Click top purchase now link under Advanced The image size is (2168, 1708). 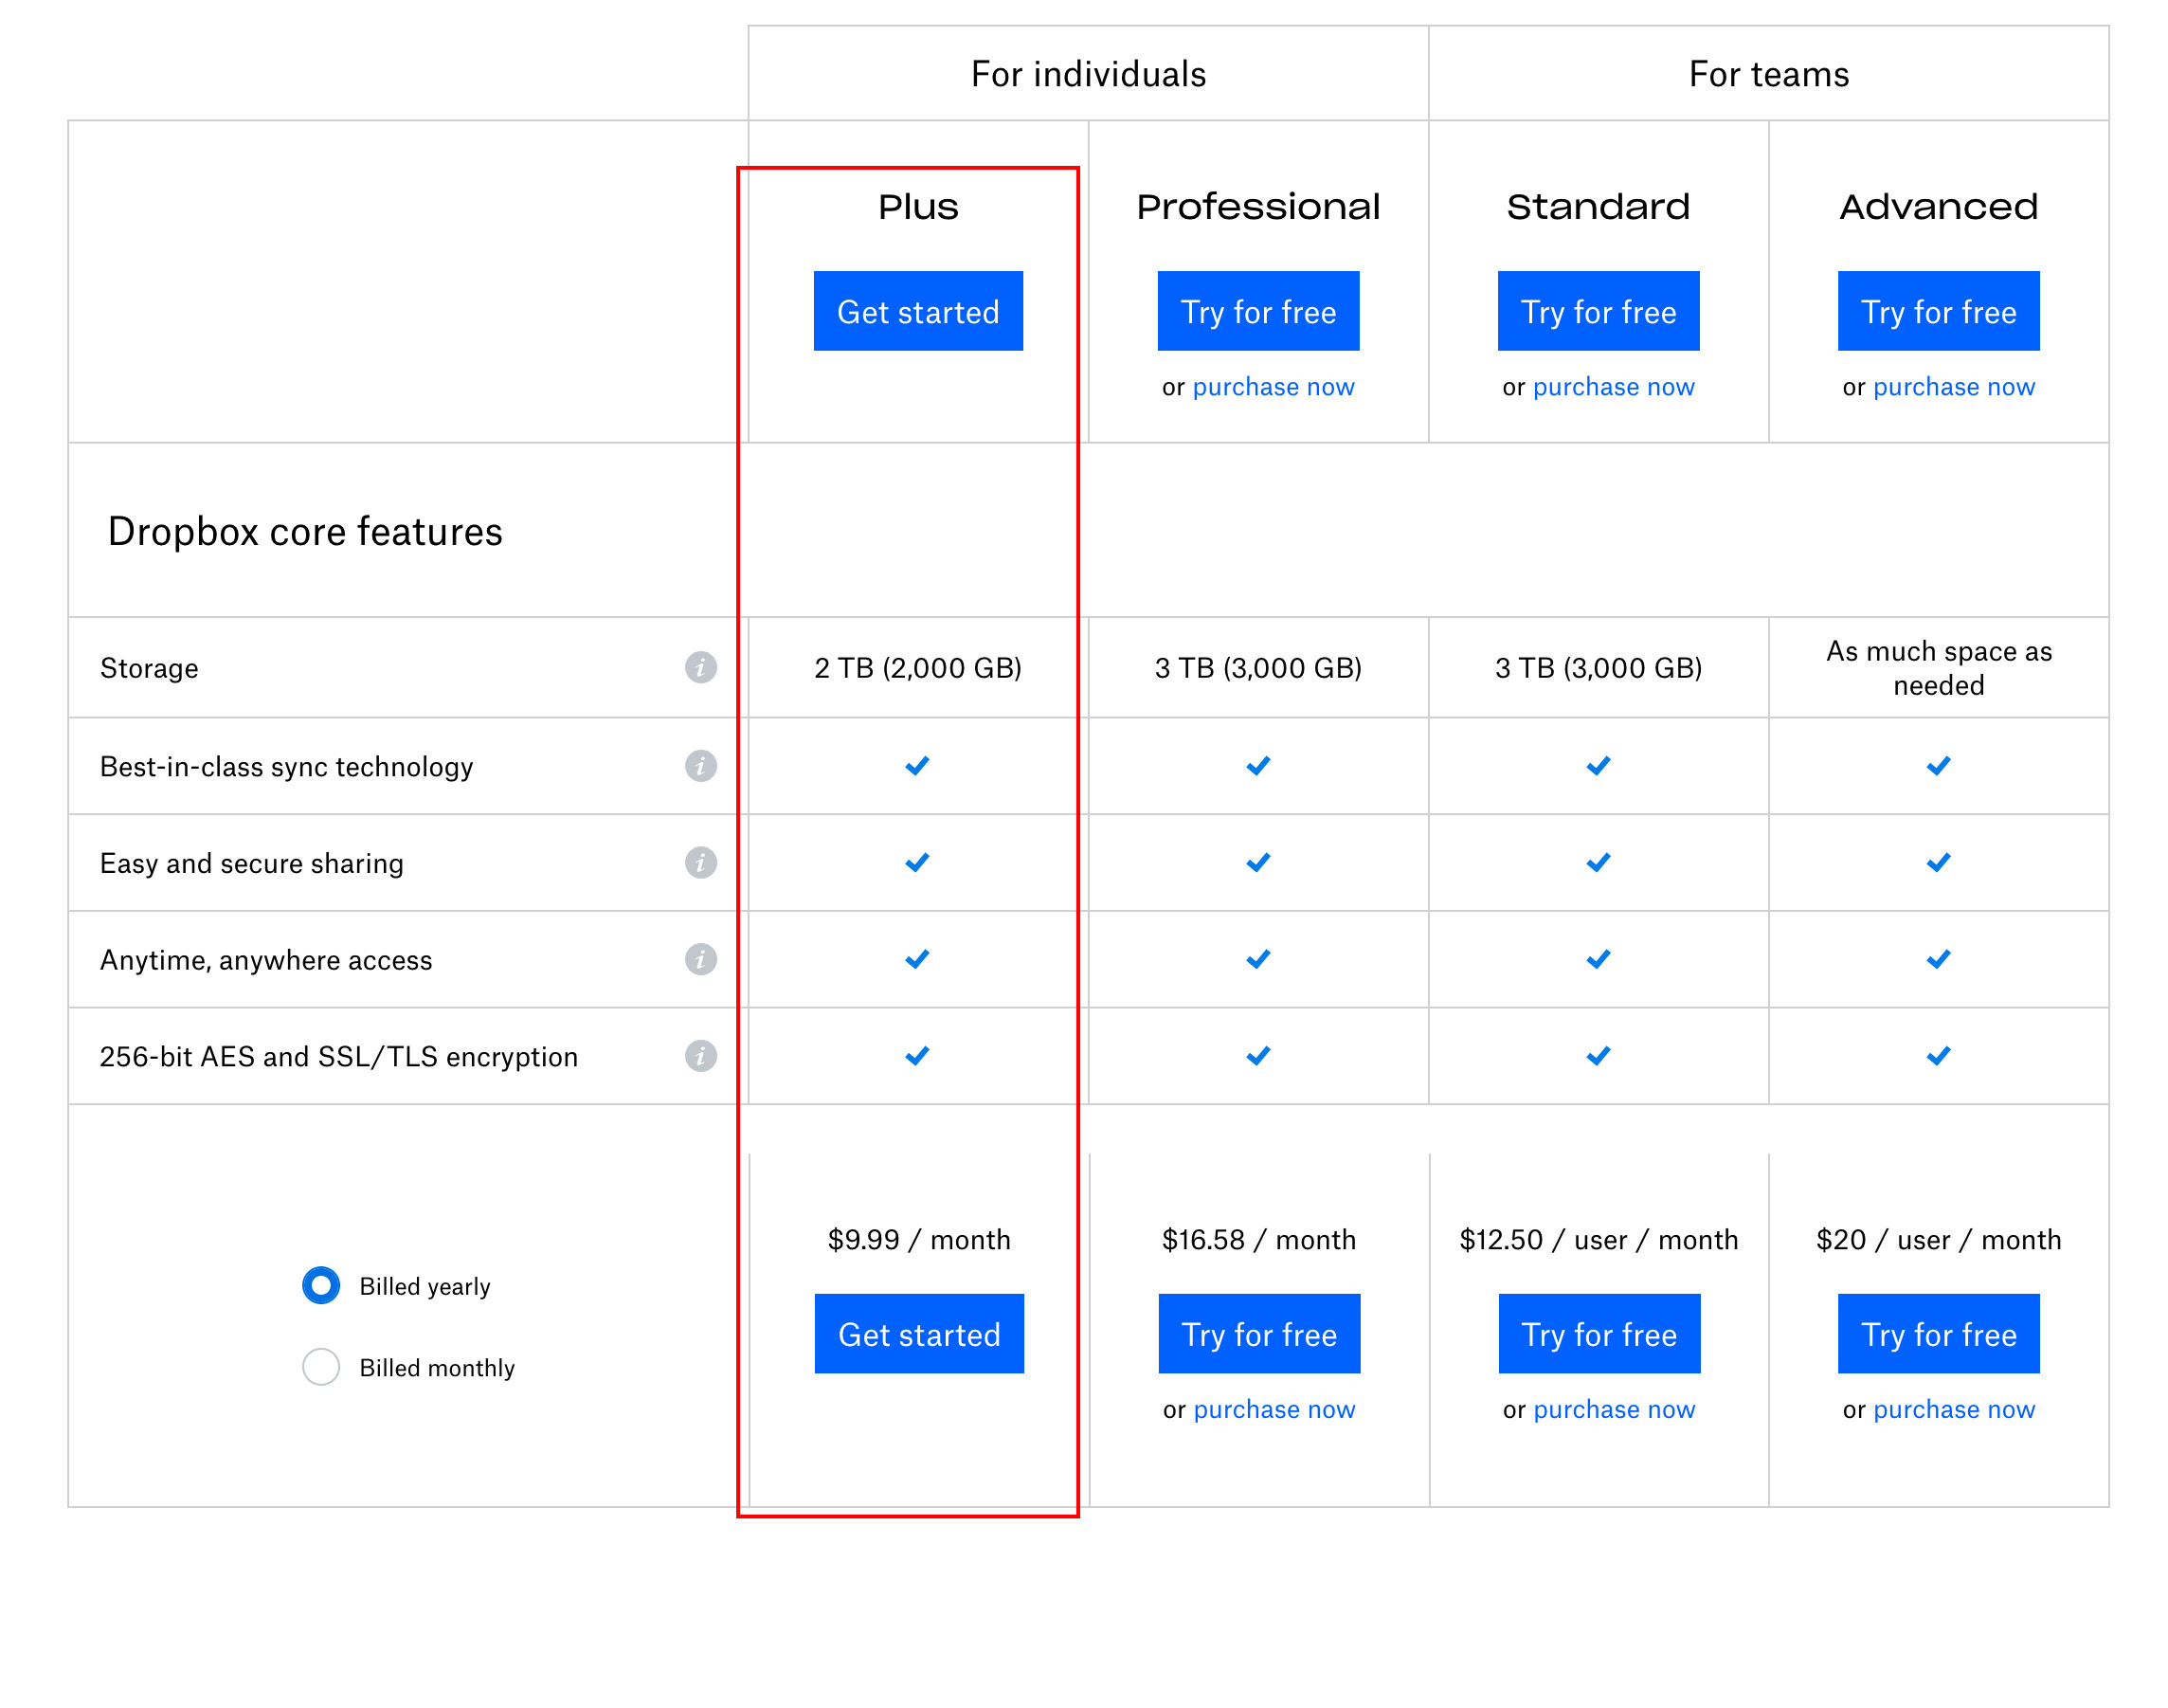point(1953,387)
